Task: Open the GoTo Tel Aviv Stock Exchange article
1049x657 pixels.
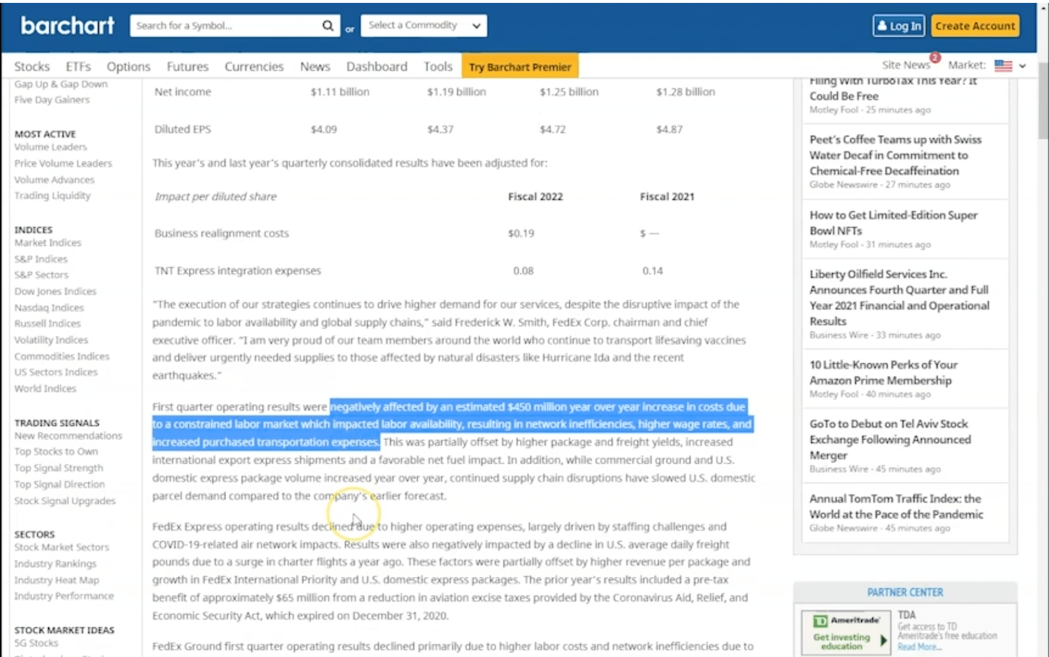Action: 890,439
